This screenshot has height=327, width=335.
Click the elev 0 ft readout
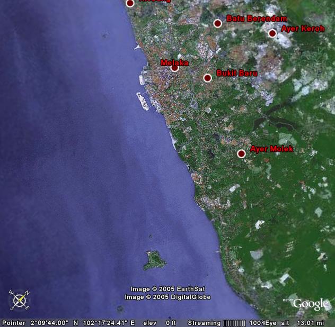159,323
